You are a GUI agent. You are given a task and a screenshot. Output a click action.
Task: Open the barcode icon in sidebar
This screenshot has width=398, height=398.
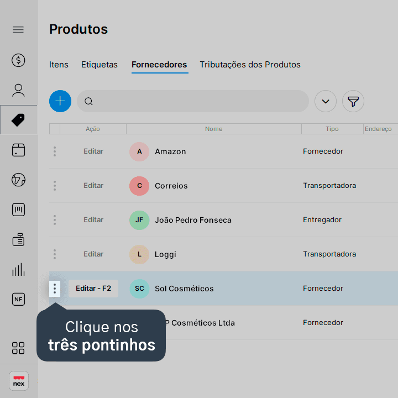click(x=18, y=210)
